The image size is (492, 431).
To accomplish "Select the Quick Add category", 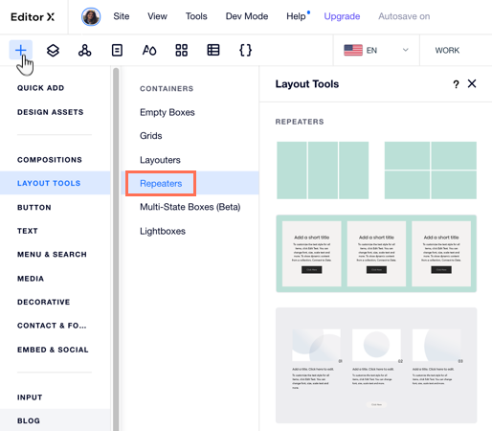I will (x=40, y=88).
